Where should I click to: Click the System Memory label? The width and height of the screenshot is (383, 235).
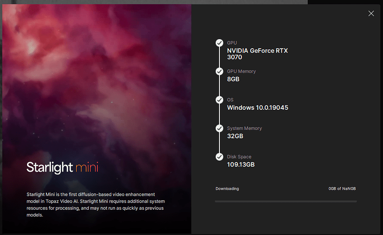pos(244,128)
